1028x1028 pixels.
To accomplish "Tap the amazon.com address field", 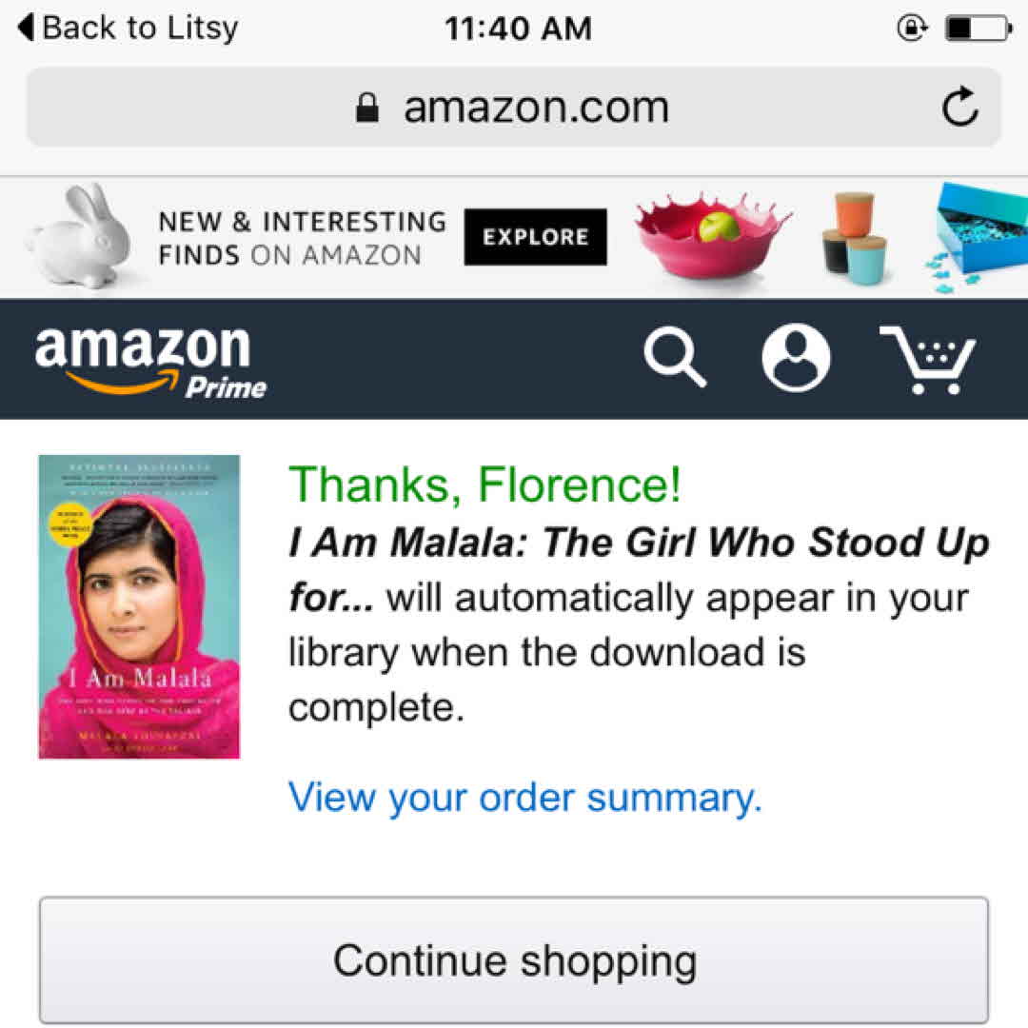I will click(535, 107).
